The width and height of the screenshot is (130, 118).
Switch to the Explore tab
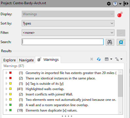click(x=10, y=60)
